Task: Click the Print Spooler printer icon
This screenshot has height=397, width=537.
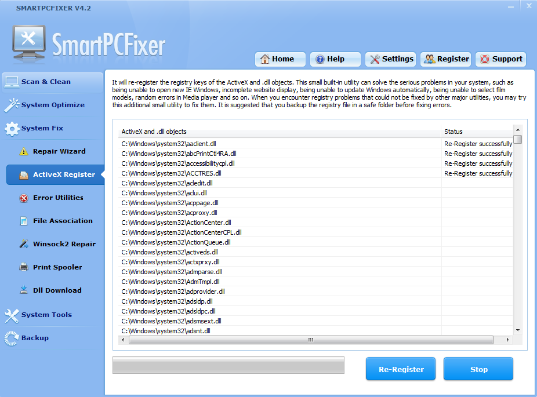Action: (24, 267)
